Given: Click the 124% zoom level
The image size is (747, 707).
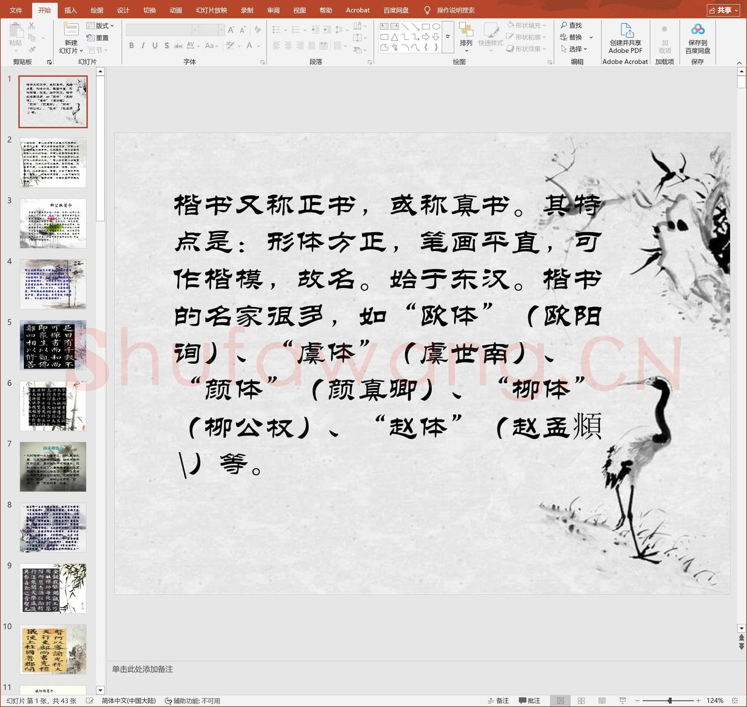Looking at the screenshot, I should click(x=715, y=701).
